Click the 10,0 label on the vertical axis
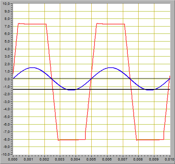The image size is (175, 164). pyautogui.click(x=6, y=4)
